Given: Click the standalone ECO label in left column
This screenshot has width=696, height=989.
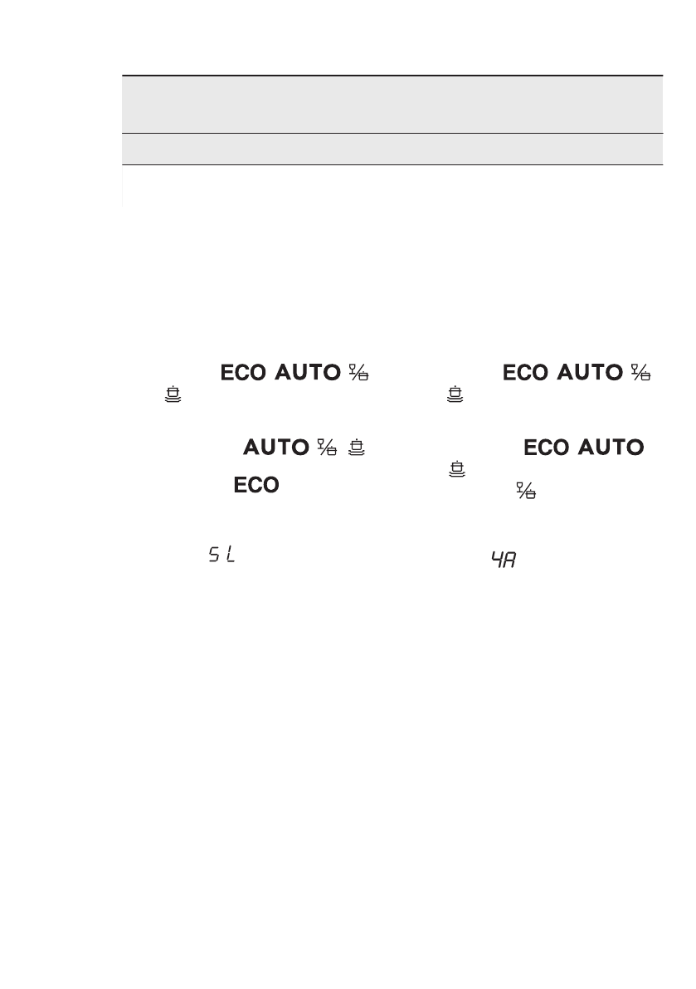Looking at the screenshot, I should 256,485.
